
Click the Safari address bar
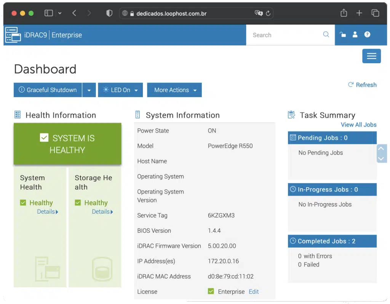[196, 13]
